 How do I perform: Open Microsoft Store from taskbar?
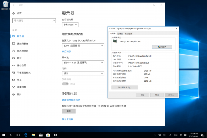point(48,135)
